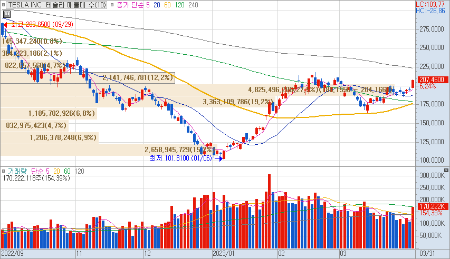Image resolution: width=450 pixels, height=259 pixels.
Task: Click the 03/31 date label
Action: point(427,254)
